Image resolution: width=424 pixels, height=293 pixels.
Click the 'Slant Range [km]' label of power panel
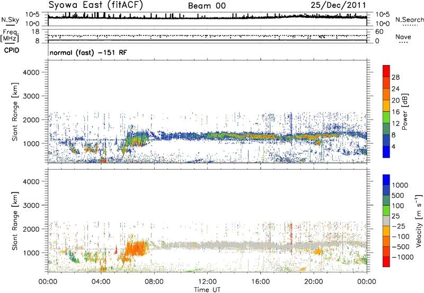[x=15, y=112]
